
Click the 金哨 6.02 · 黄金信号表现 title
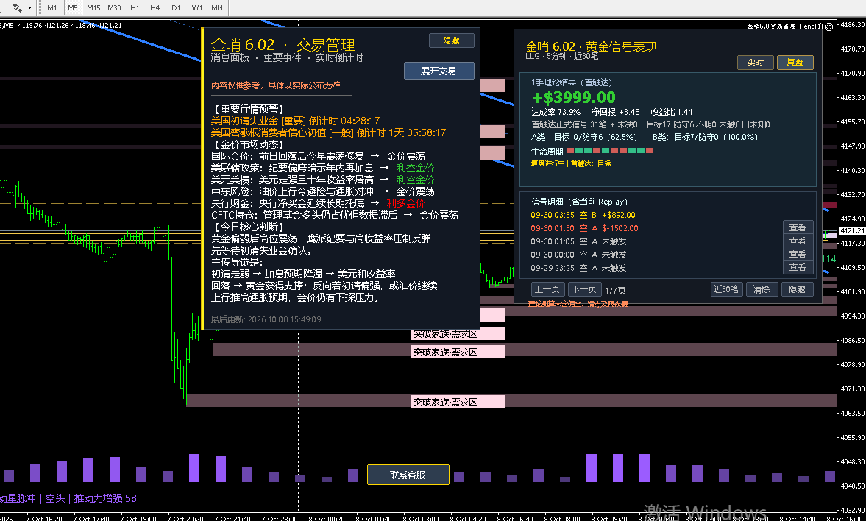click(x=591, y=47)
